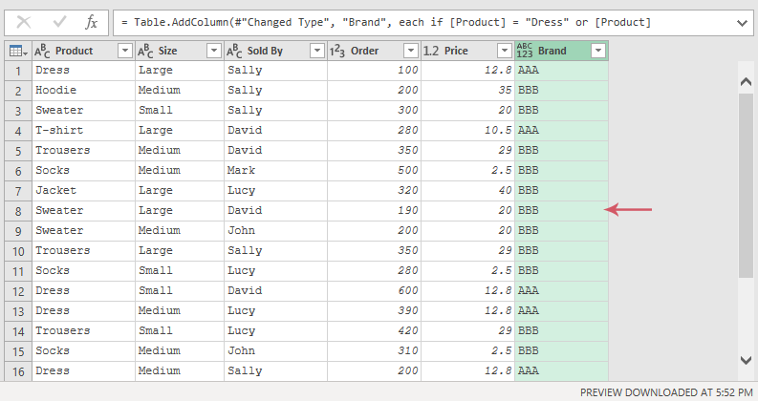
Task: Expand the Brand column filter dropdown
Action: (x=598, y=51)
